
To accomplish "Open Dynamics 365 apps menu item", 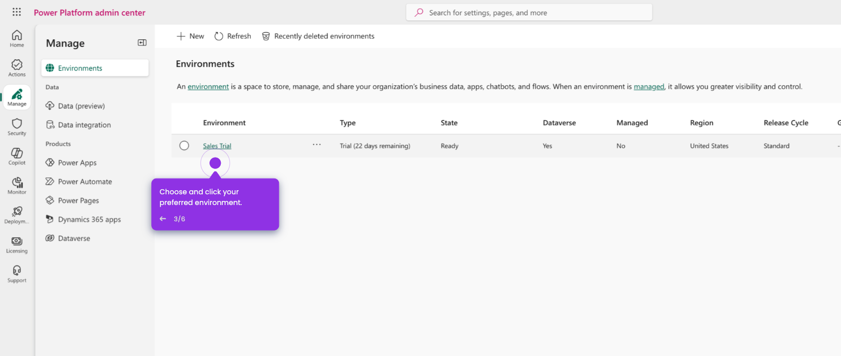I will [95, 219].
